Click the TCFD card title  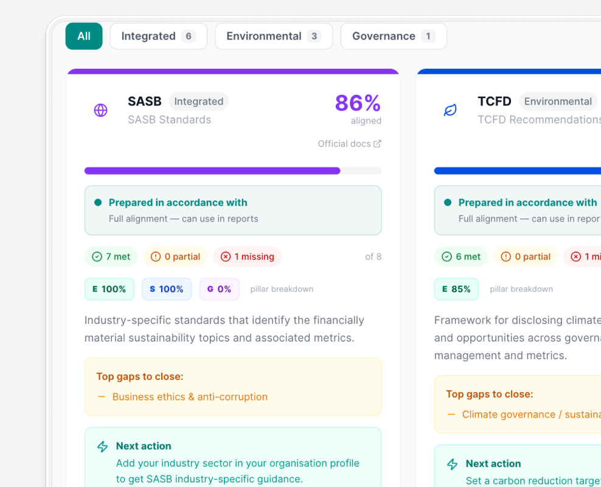tap(495, 101)
